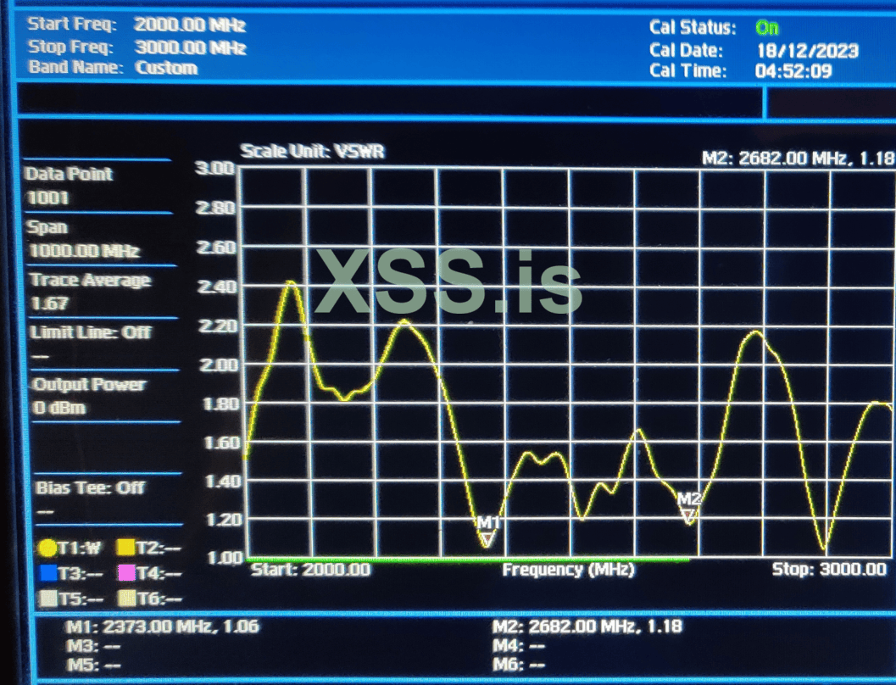
Task: Click the Cal Time 04:52:09 value
Action: point(793,71)
